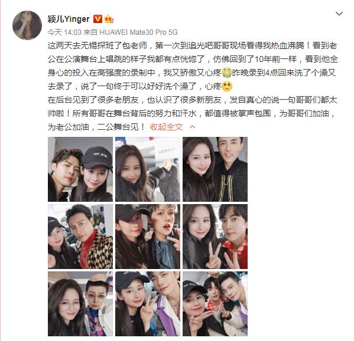The image size is (354, 341).
Task: Open the last photo with three people
Action: [215, 304]
